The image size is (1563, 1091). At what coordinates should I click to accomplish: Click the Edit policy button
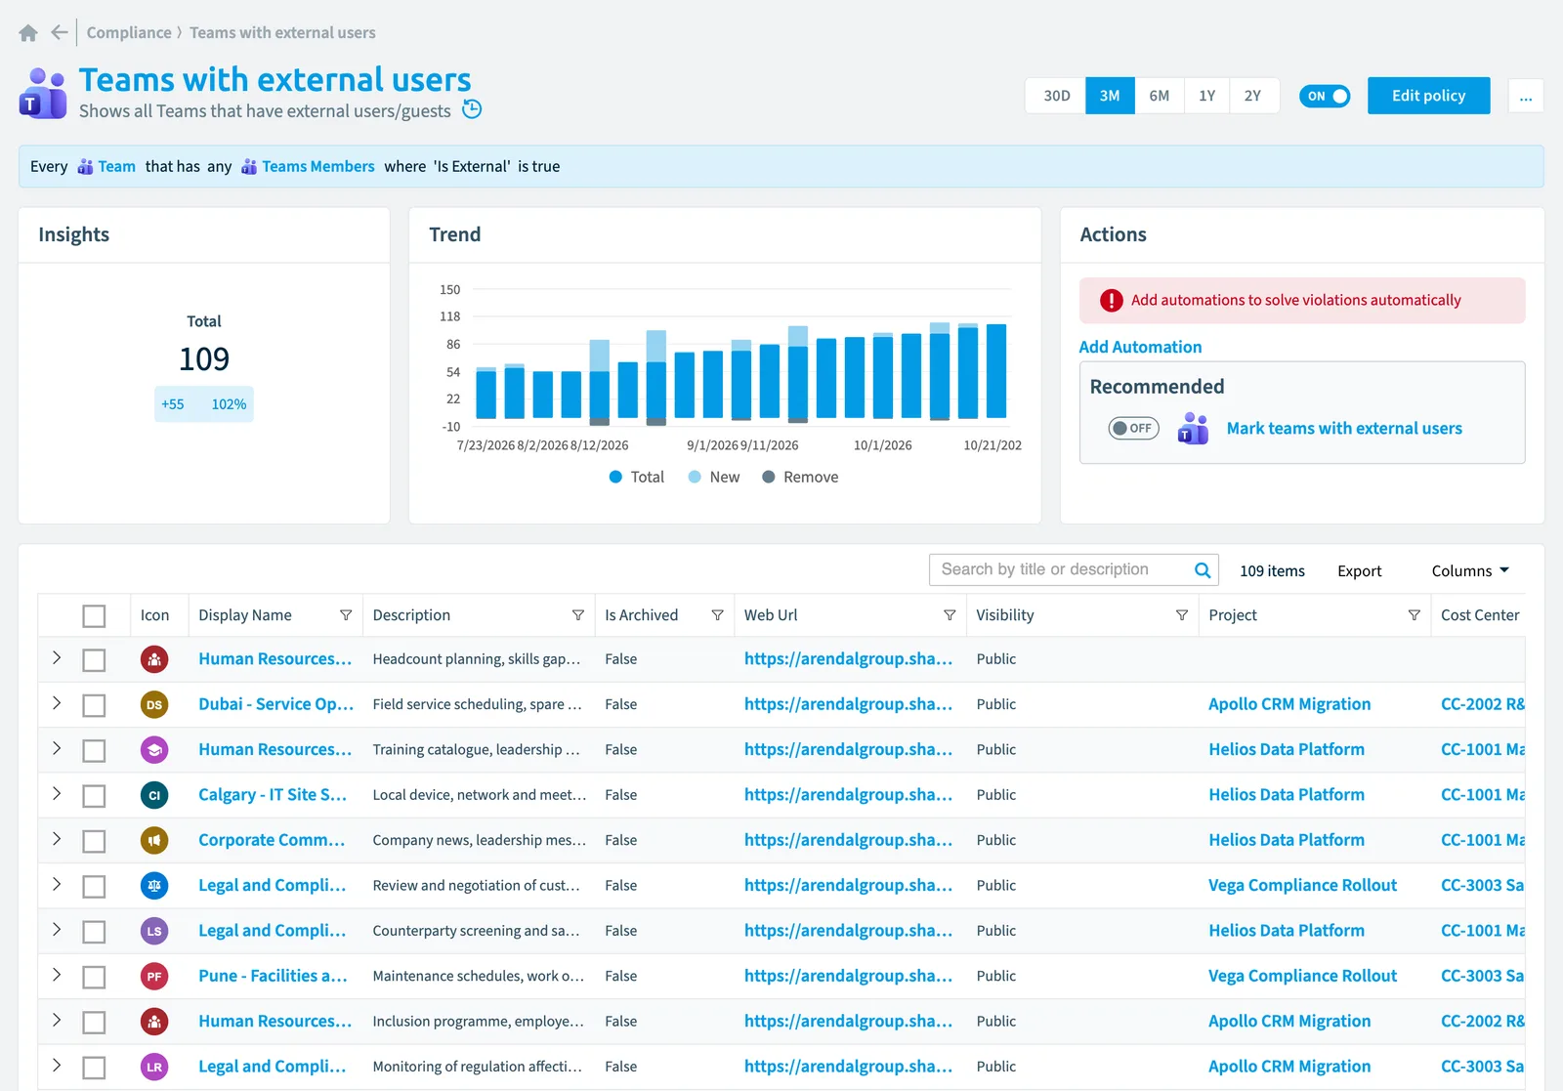(1429, 96)
